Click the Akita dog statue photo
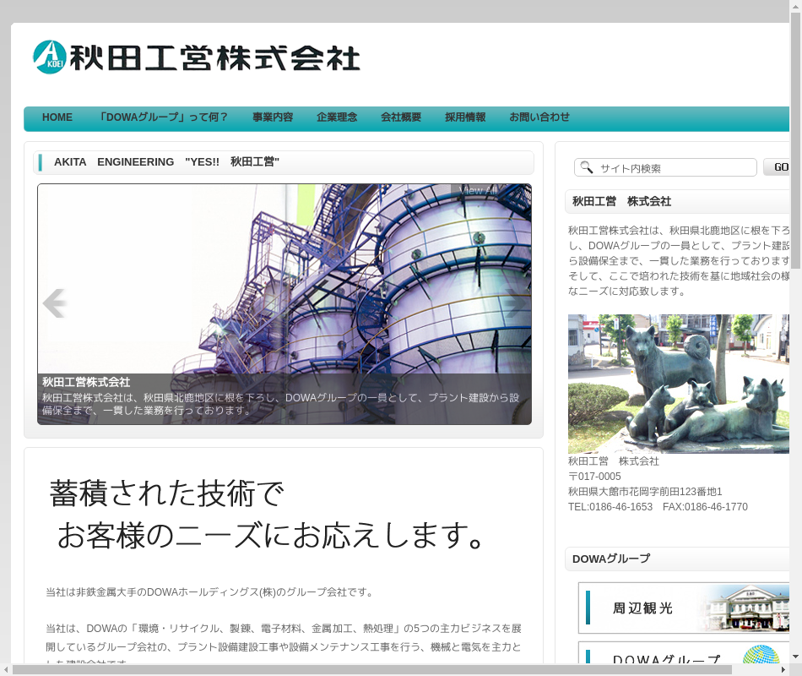802x676 pixels. click(x=679, y=384)
